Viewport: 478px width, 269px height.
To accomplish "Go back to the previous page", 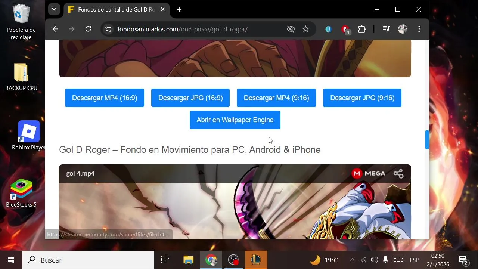I will pyautogui.click(x=55, y=29).
